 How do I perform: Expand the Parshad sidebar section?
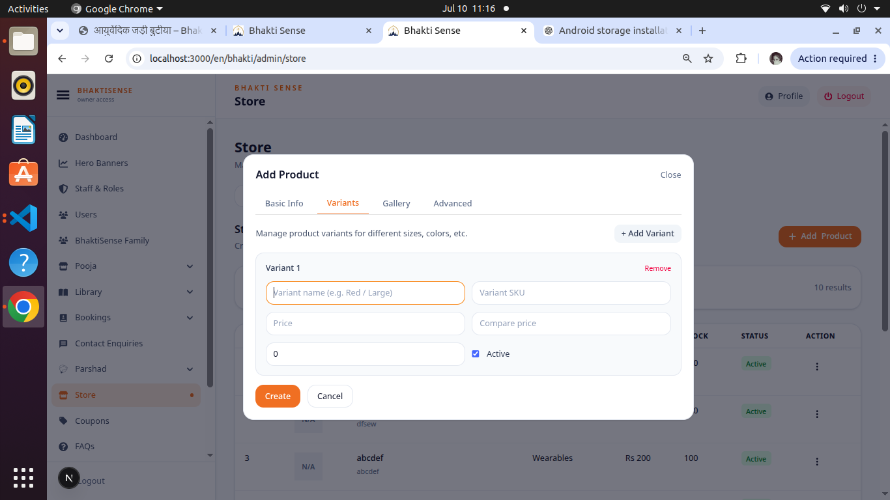[x=190, y=369]
